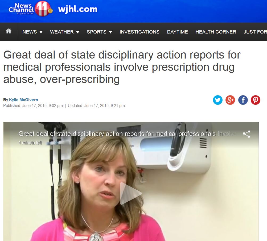267x241 pixels.
Task: Open the INVESTIGATIONS menu item
Action: [139, 32]
